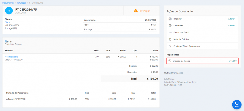Image resolution: width=244 pixels, height=111 pixels.
Task: Click the Produto column header
Action: [x=9, y=50]
